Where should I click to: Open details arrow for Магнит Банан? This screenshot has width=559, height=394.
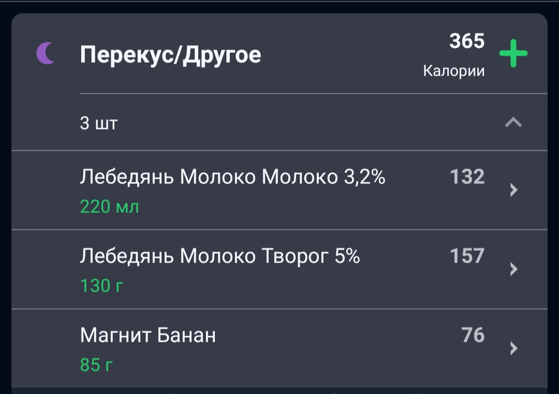point(514,348)
